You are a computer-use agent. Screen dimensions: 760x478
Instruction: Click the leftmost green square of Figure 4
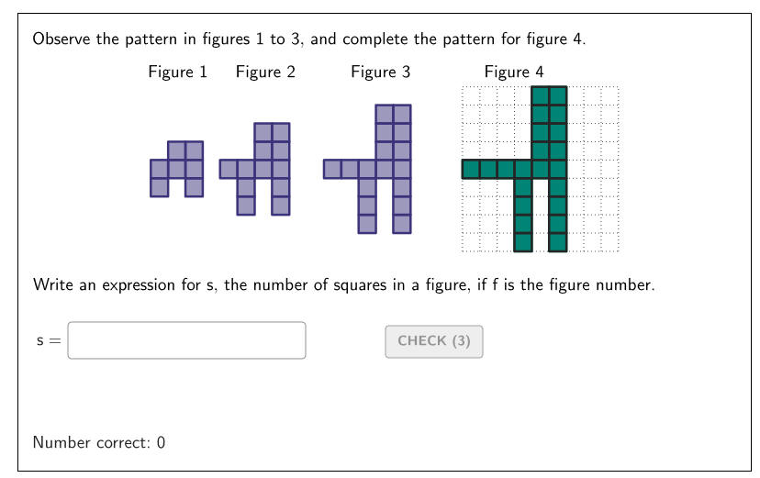click(x=471, y=170)
